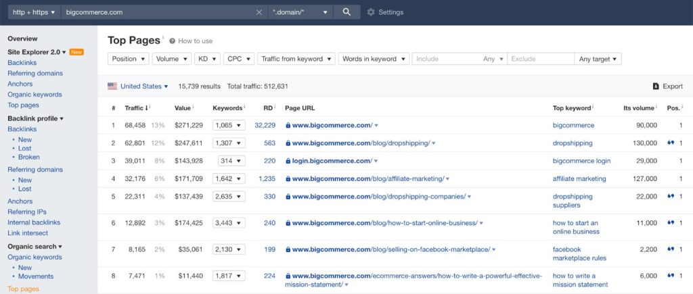Open Organic keywords under Site Explorer 2.0

(35, 95)
